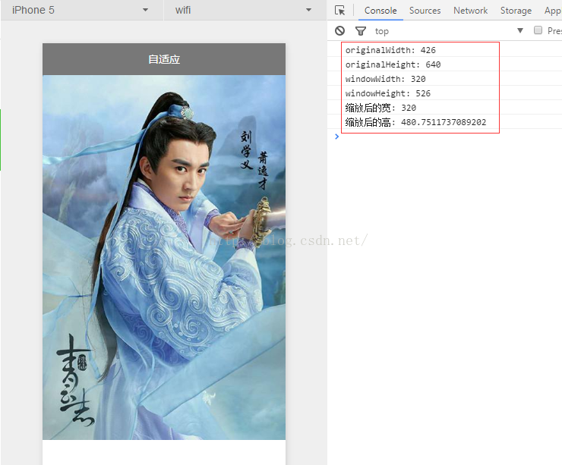Open the wifi network dropdown
562x465 pixels.
tap(245, 10)
